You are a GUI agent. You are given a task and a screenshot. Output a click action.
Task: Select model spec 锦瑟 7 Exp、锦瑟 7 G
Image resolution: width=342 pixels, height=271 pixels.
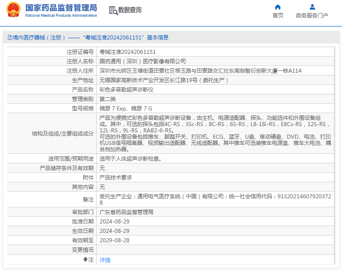tap(126, 109)
